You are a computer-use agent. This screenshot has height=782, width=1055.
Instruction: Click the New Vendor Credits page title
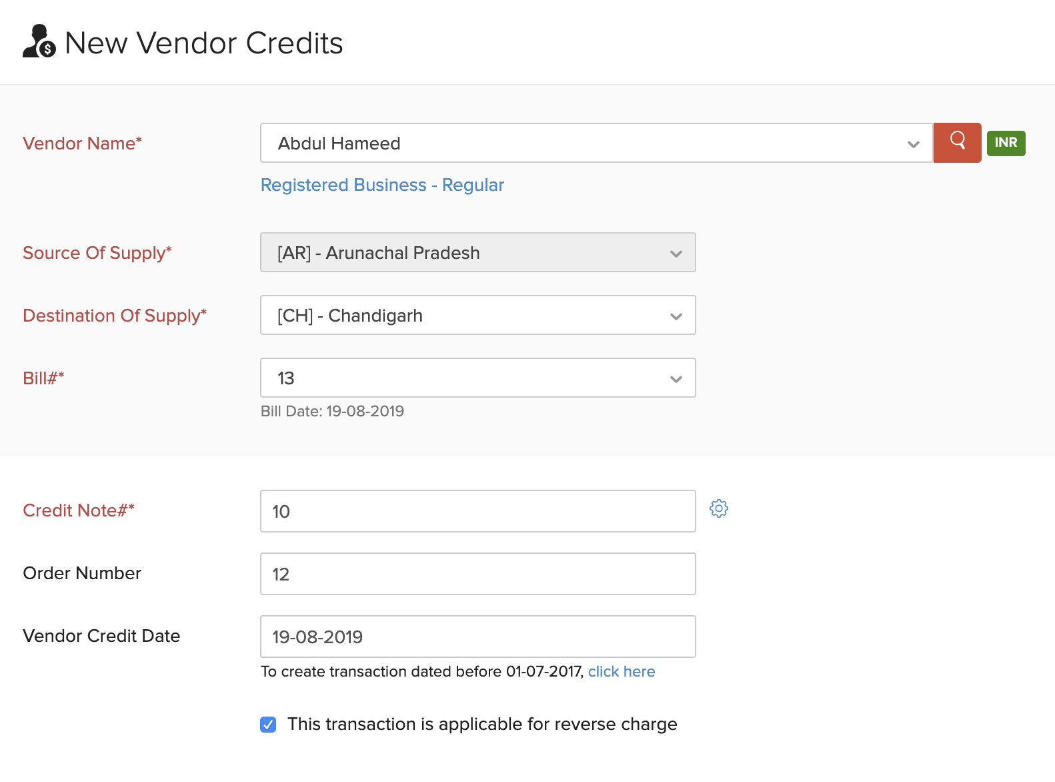[x=203, y=43]
